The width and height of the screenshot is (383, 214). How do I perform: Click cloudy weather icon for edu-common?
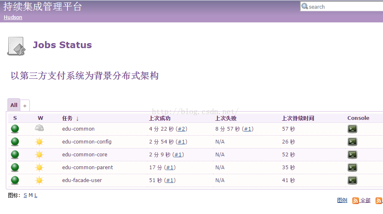click(x=39, y=128)
